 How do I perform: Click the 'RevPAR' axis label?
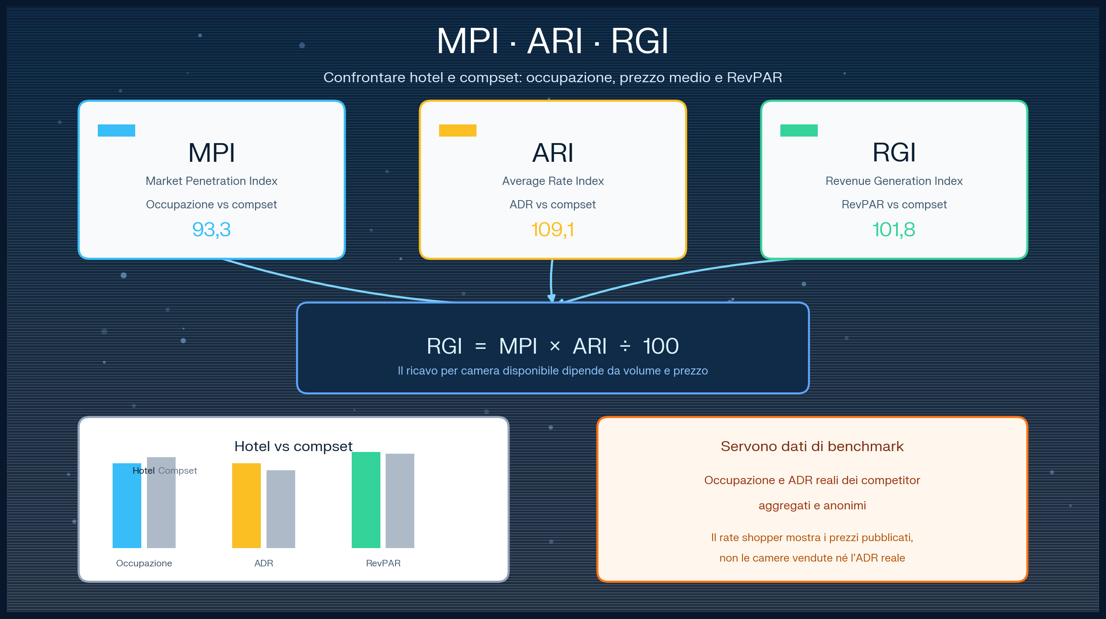coord(383,563)
